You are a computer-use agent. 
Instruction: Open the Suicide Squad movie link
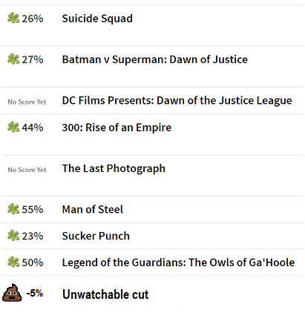(x=97, y=19)
